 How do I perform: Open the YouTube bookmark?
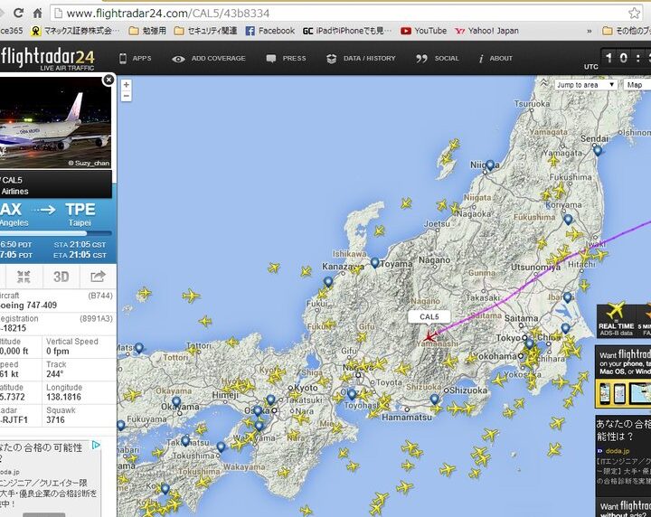tap(424, 31)
